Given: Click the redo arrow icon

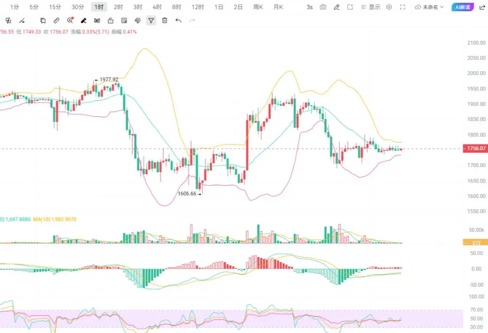Looking at the screenshot, I should point(192,21).
